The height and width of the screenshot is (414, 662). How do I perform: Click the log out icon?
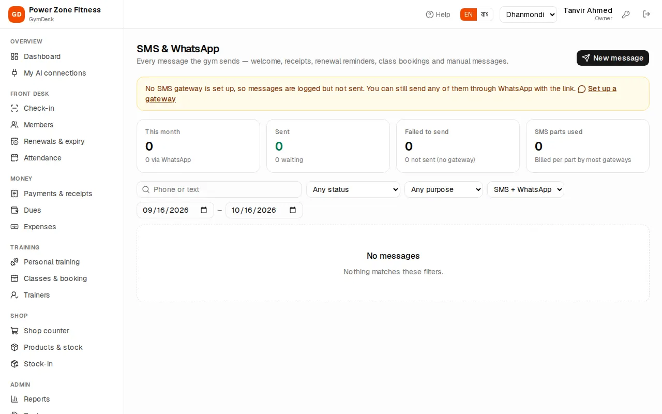point(646,14)
